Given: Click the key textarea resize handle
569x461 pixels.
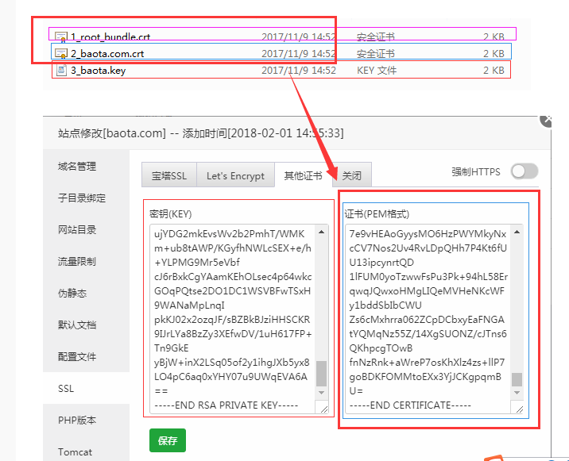Looking at the screenshot, I should coord(323,408).
